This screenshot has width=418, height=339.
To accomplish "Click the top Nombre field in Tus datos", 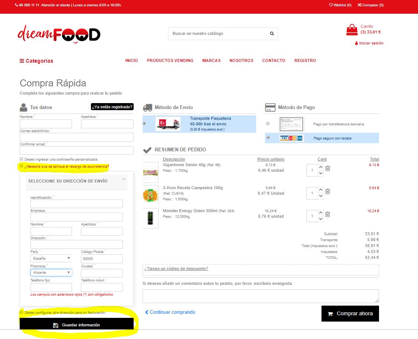I will (46, 124).
